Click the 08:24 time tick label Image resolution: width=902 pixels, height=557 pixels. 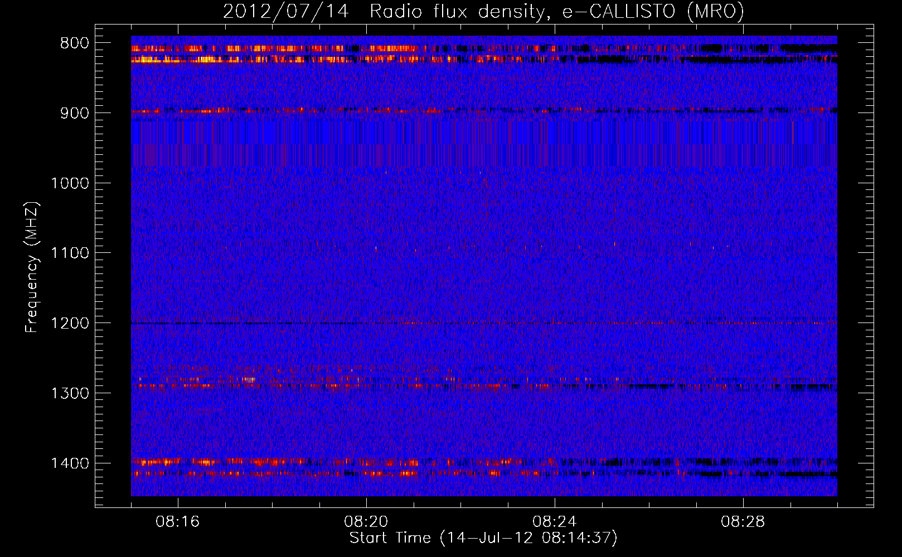pyautogui.click(x=555, y=522)
